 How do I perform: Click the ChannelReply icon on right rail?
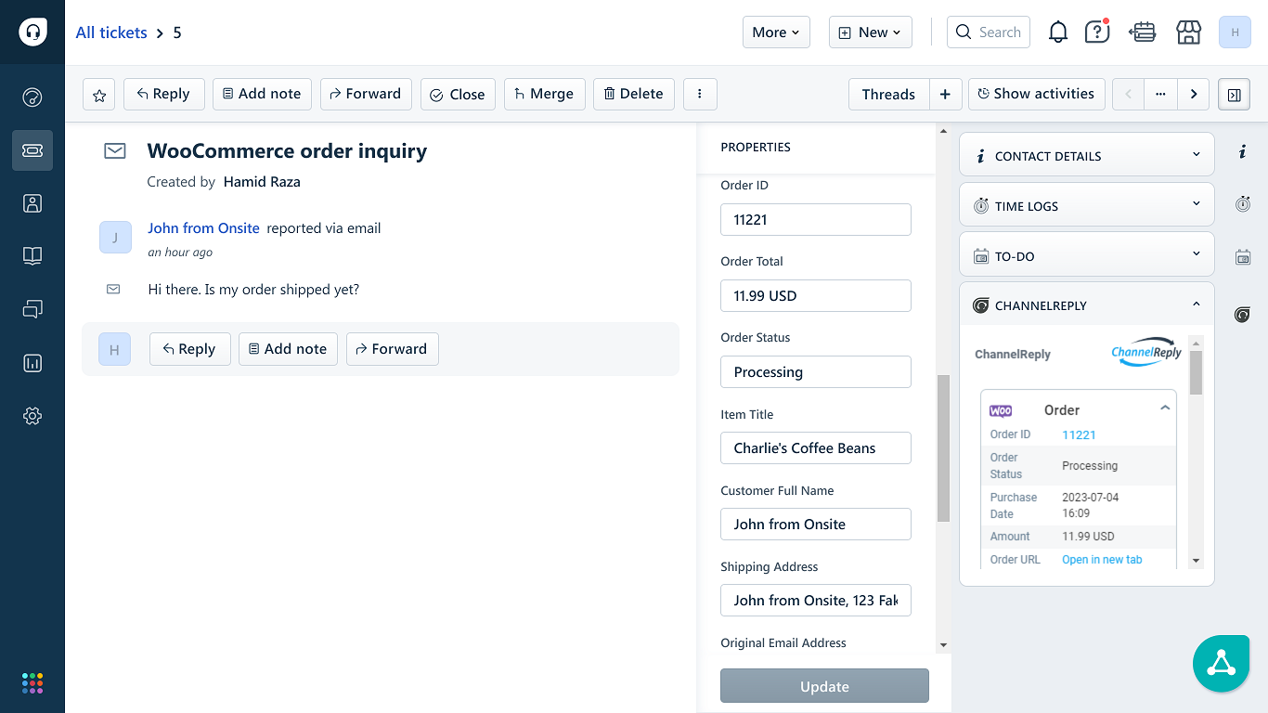(x=1243, y=316)
